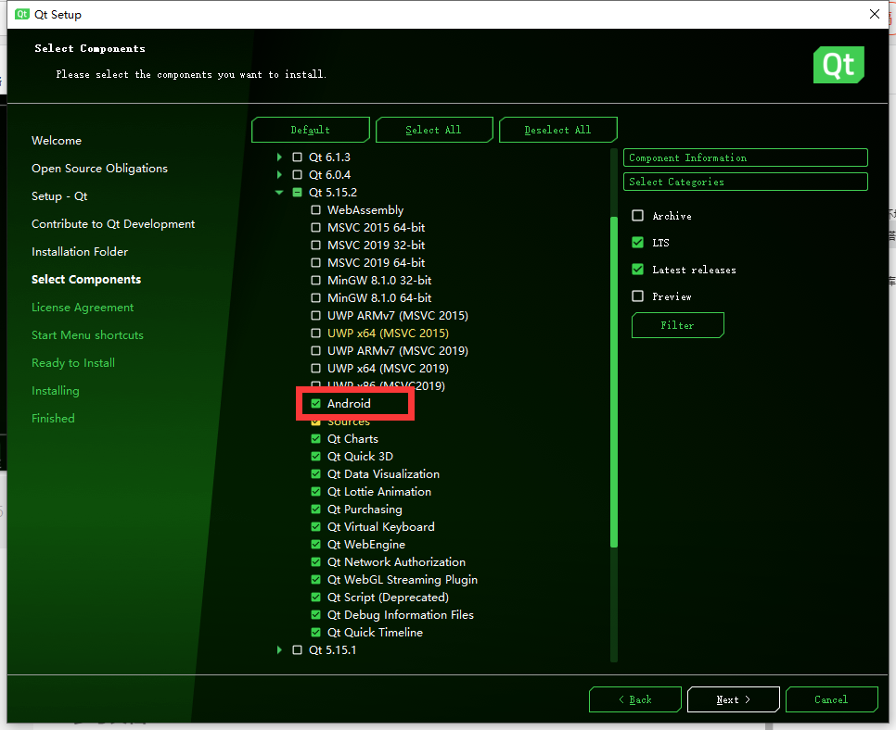Close the Qt Setup window
This screenshot has height=730, width=896.
point(875,14)
